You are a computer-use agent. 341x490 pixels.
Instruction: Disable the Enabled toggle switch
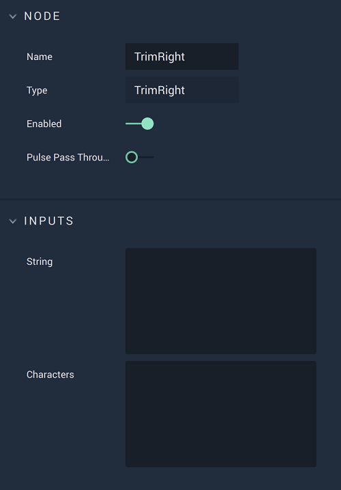point(140,124)
